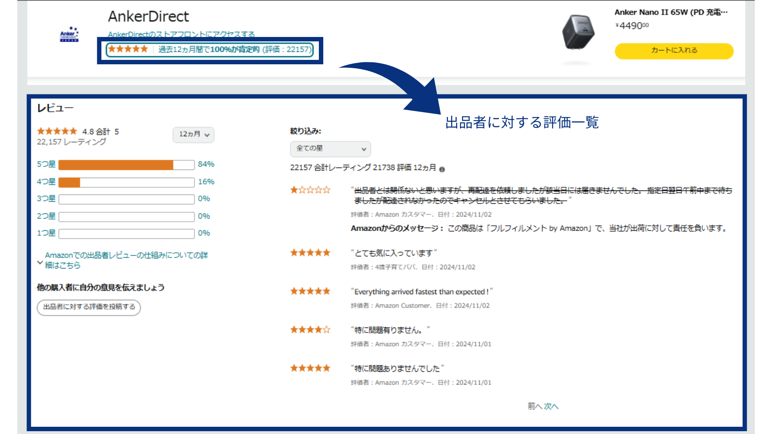
Task: Filter by 2つ星 reviews
Action: [46, 216]
